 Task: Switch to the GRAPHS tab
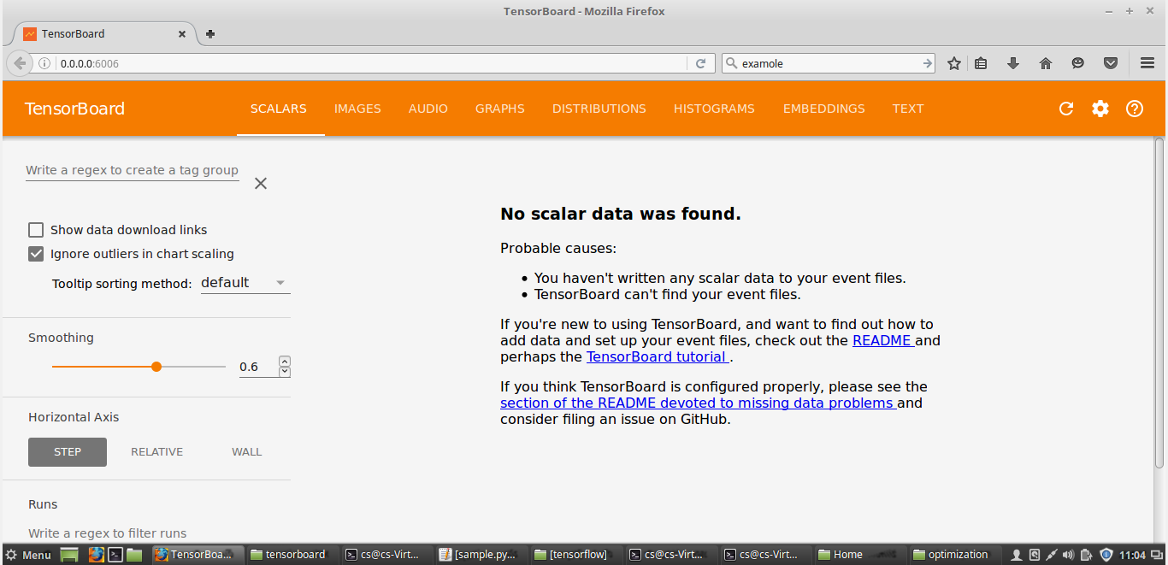(500, 109)
